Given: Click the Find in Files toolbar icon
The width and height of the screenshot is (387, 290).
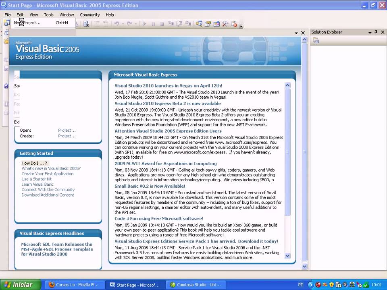Looking at the screenshot, I should 86,24.
